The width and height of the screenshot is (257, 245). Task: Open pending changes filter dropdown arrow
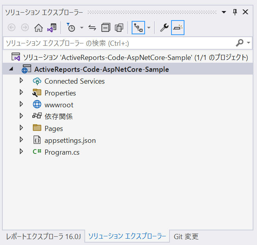coord(82,28)
